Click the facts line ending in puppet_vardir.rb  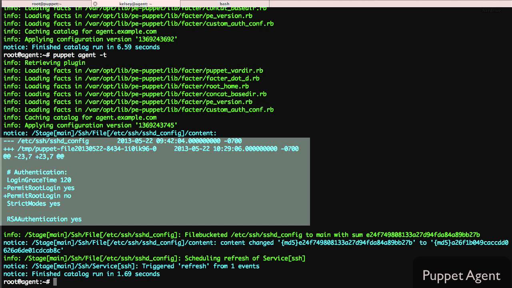point(133,70)
